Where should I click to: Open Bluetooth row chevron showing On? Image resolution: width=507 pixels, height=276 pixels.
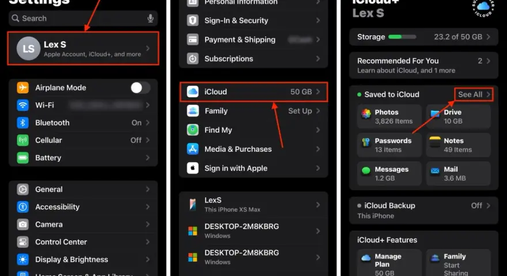pyautogui.click(x=147, y=122)
